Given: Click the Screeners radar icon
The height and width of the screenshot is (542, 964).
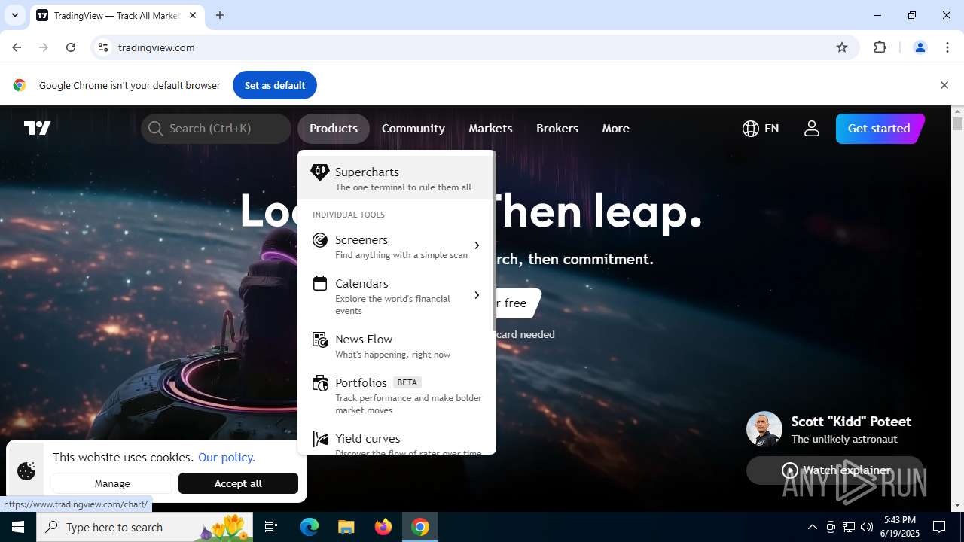Looking at the screenshot, I should 320,240.
